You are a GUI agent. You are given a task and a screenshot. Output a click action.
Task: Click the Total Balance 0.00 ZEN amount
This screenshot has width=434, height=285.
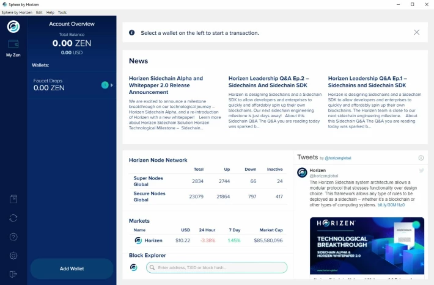click(72, 43)
